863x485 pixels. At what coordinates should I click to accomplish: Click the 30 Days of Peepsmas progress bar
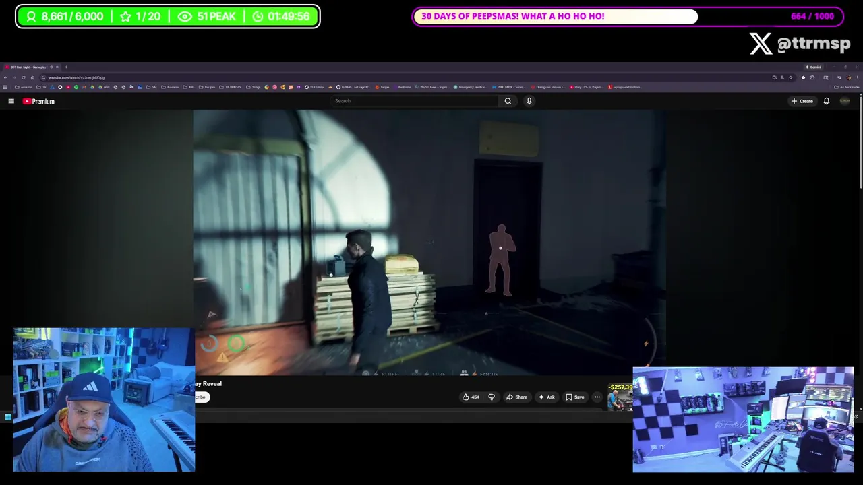click(627, 16)
